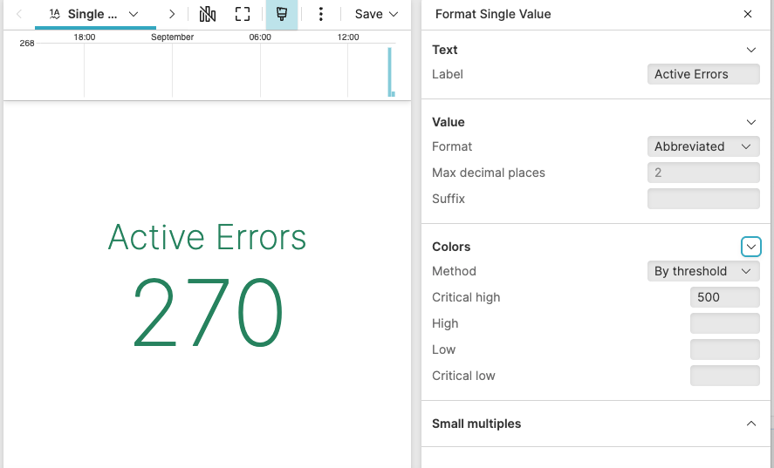Click the High threshold input field
This screenshot has width=774, height=468.
tap(724, 323)
